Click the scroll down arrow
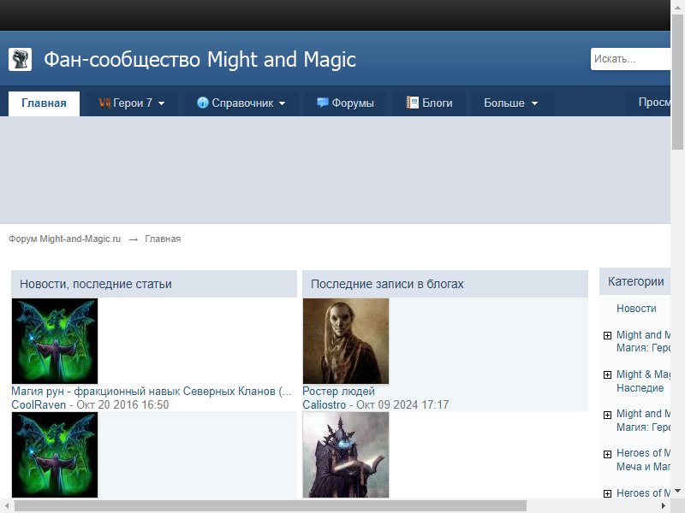 677,492
